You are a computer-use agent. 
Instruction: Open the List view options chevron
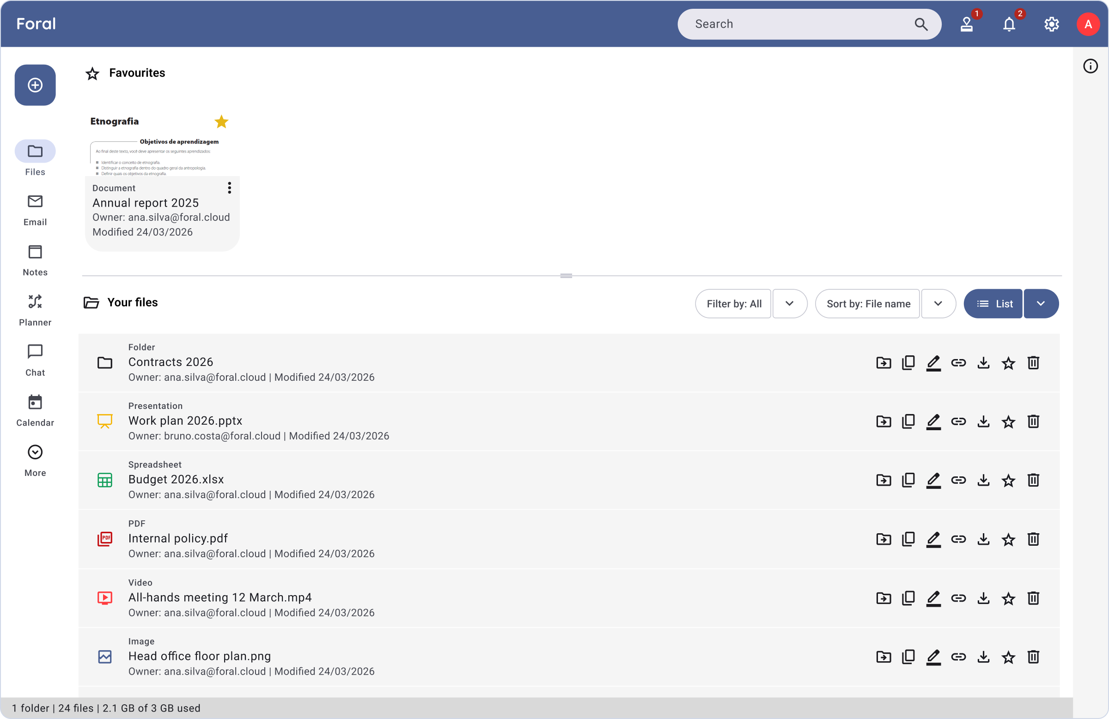(x=1041, y=303)
